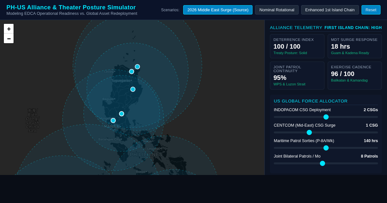Click the Balikatan & Kamandag text
This screenshot has width=387, height=203.
tap(349, 80)
